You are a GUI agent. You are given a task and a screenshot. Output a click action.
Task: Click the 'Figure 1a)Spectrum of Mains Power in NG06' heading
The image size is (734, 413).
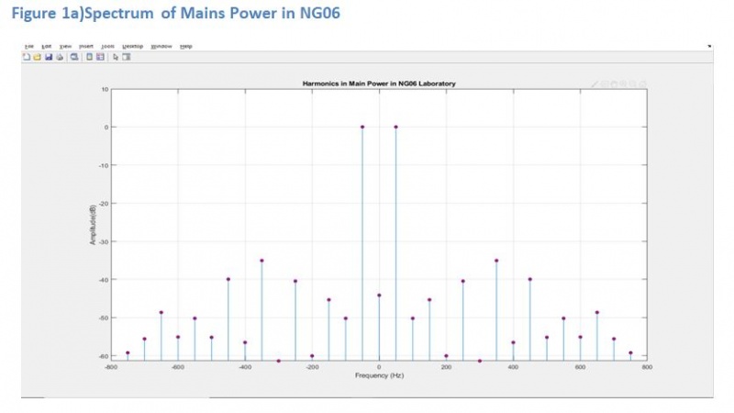(x=175, y=13)
